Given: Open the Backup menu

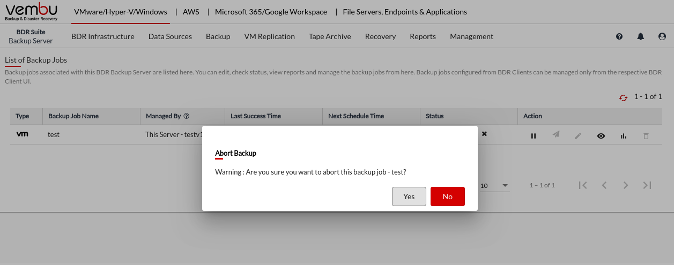Looking at the screenshot, I should pyautogui.click(x=218, y=36).
